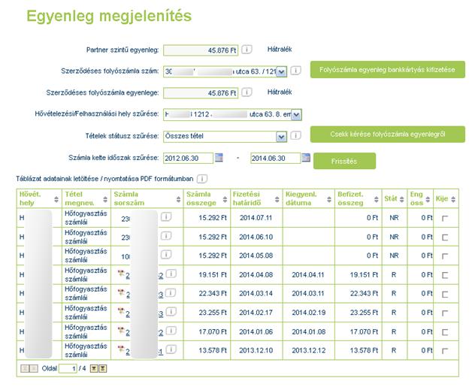Click the end date field 2014.06.30

275,158
